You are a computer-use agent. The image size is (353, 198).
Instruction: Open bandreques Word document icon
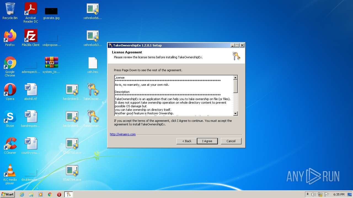[x=31, y=119]
